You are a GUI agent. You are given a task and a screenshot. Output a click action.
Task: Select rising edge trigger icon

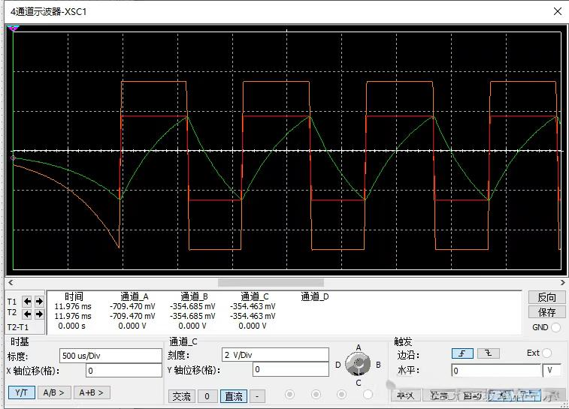[462, 353]
